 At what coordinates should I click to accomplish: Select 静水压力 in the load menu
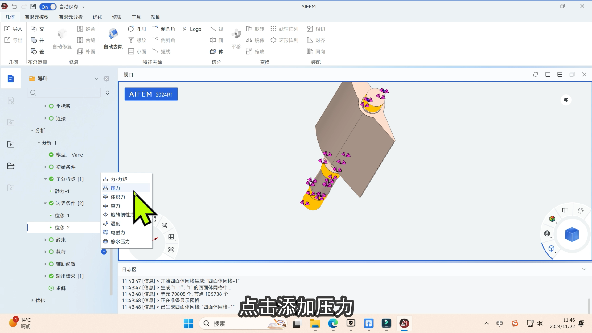coord(120,241)
